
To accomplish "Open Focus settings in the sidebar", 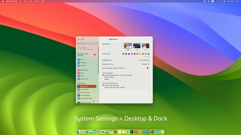I will (x=87, y=76).
